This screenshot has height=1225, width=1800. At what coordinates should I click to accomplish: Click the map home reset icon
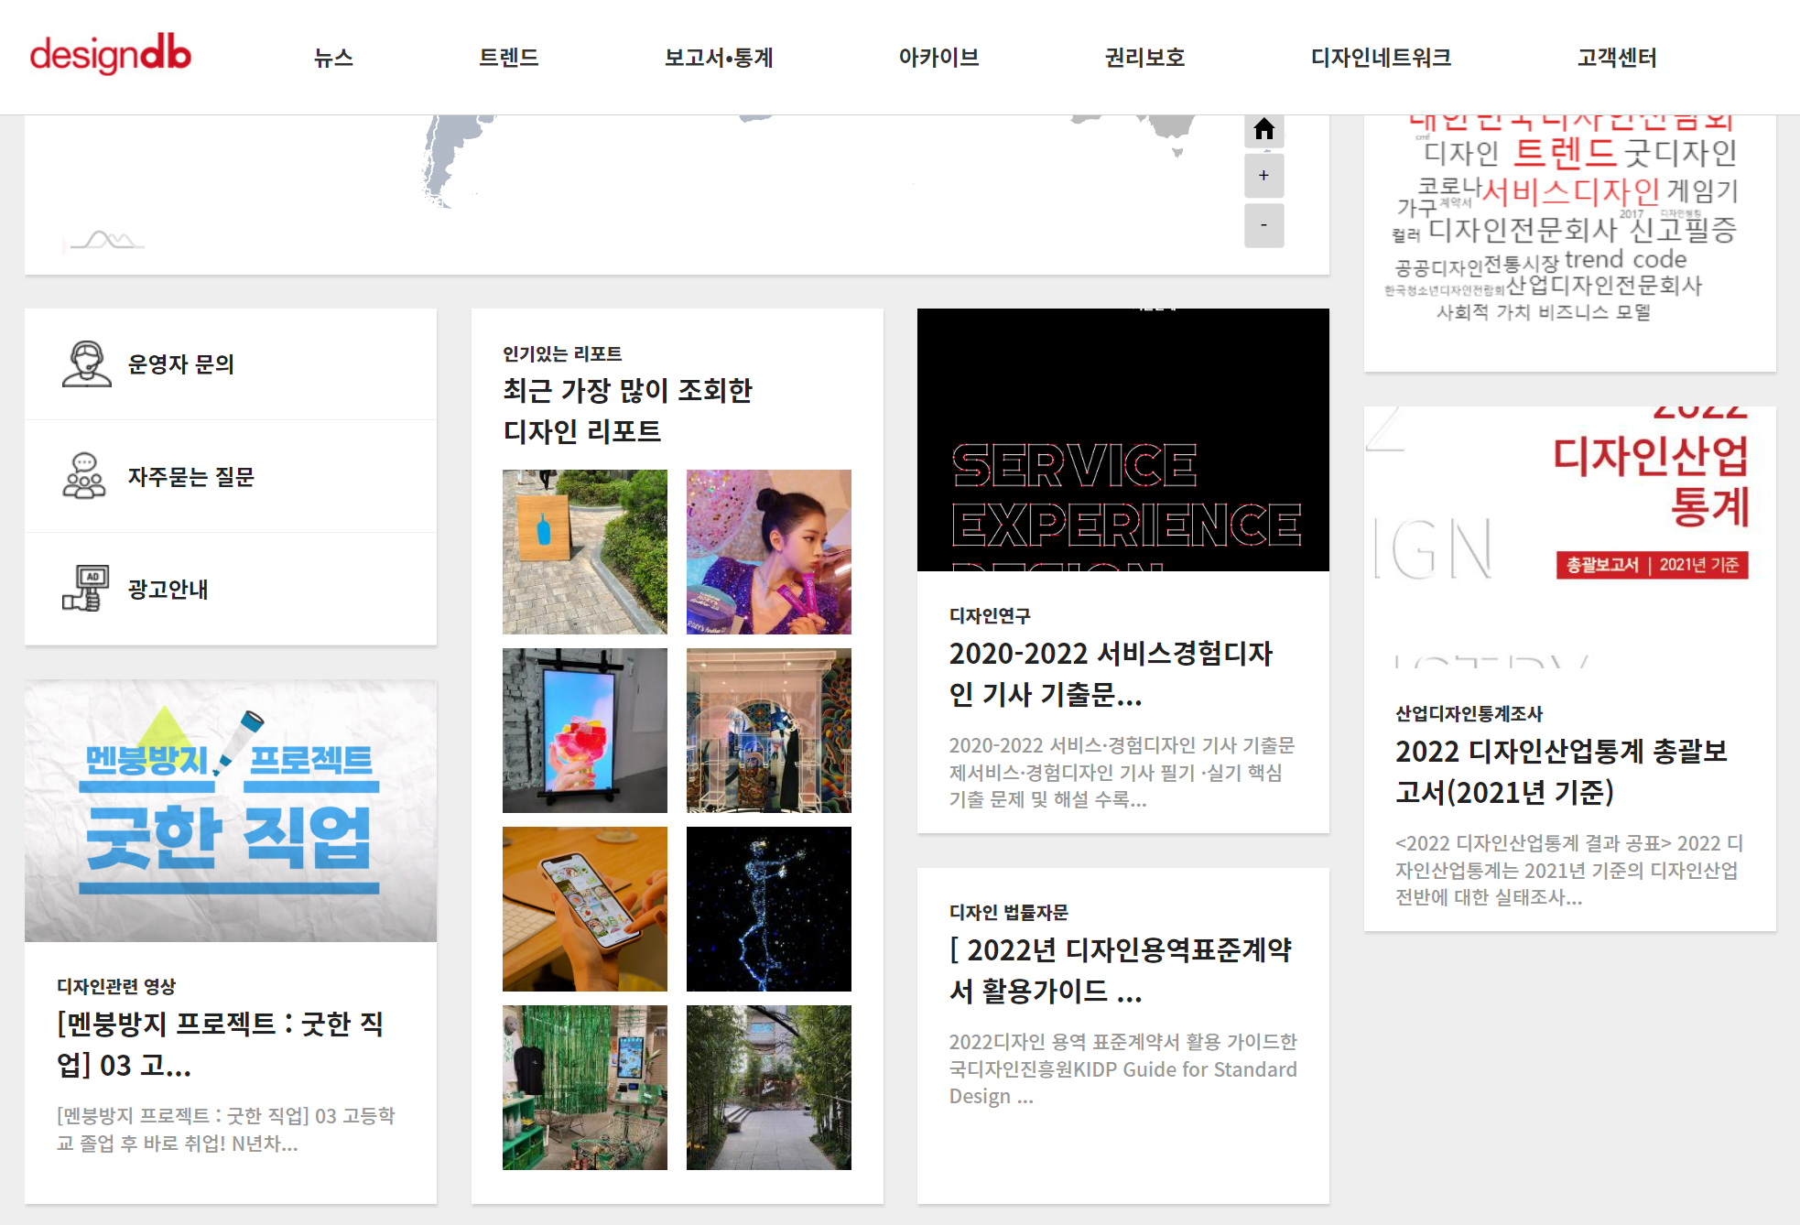point(1263,130)
